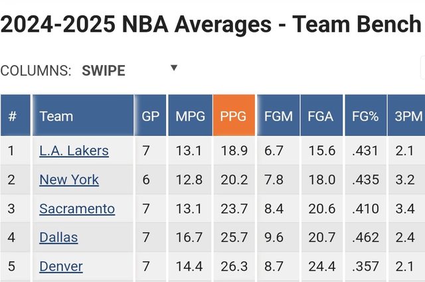Select the SWIPE columns option text

(x=104, y=70)
